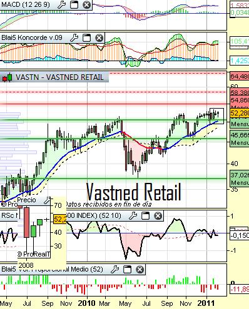Maximize the RSc index panel

pyautogui.click(x=145, y=216)
